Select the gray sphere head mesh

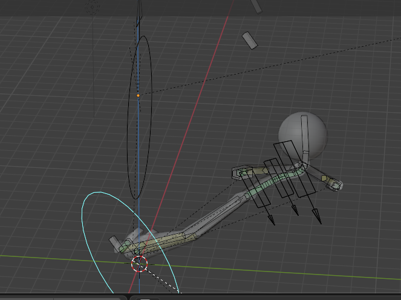click(x=303, y=135)
